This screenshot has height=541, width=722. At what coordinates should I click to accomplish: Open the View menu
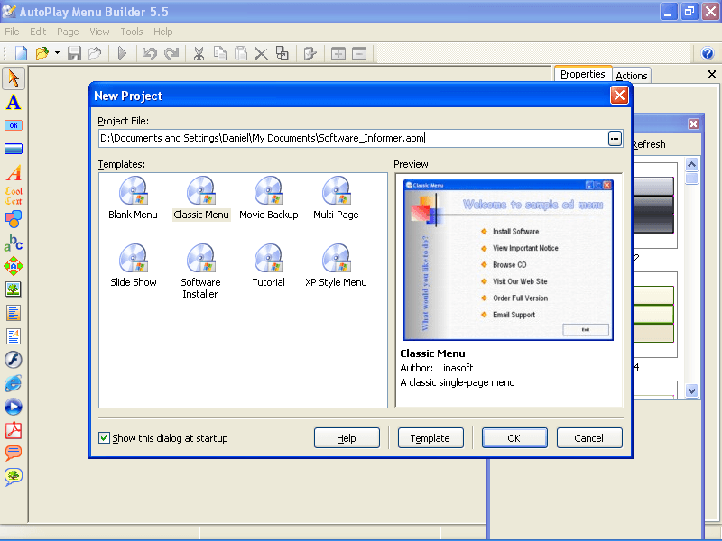(99, 32)
